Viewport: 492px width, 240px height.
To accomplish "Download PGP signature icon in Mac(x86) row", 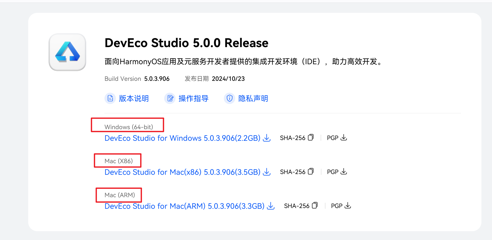I will (x=344, y=172).
